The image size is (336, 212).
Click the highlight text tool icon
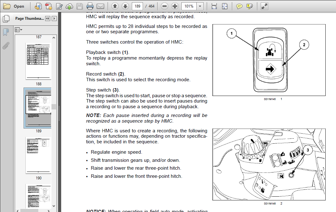click(x=250, y=6)
